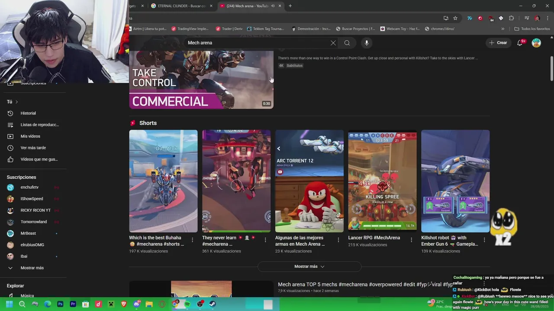Open Tomorrowland subscription
The image size is (554, 311).
[x=33, y=222]
